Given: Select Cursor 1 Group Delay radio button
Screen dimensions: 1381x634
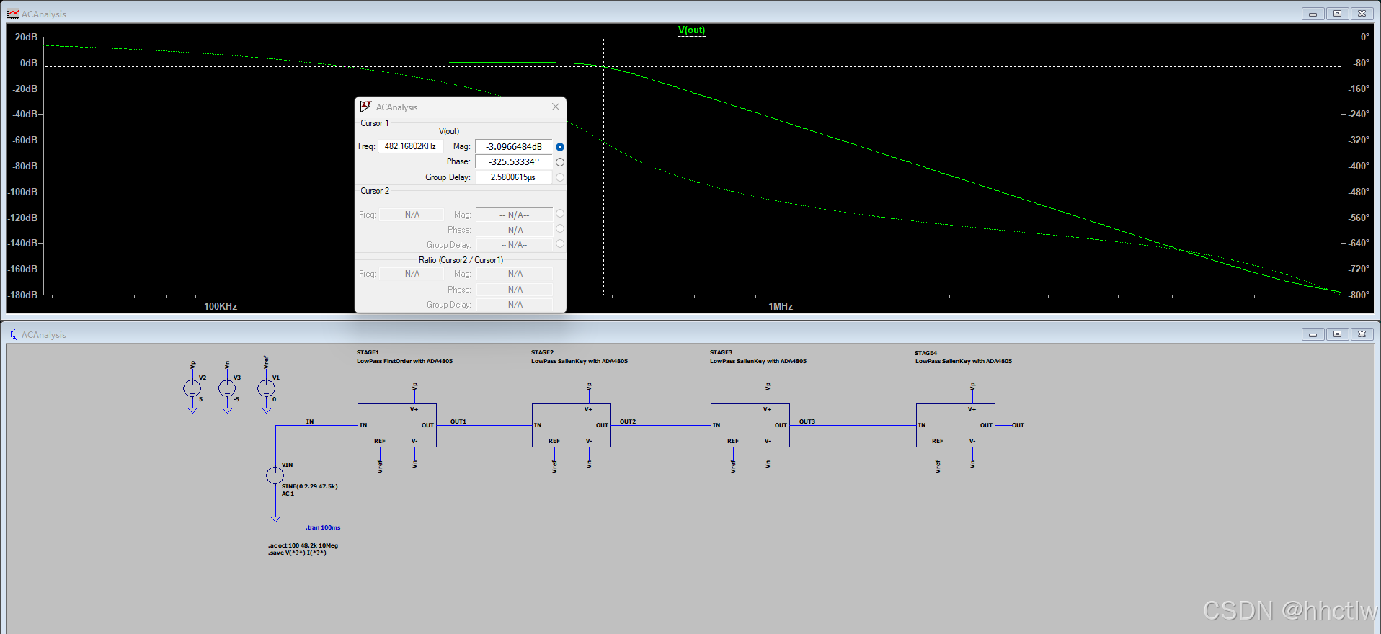Looking at the screenshot, I should [560, 177].
